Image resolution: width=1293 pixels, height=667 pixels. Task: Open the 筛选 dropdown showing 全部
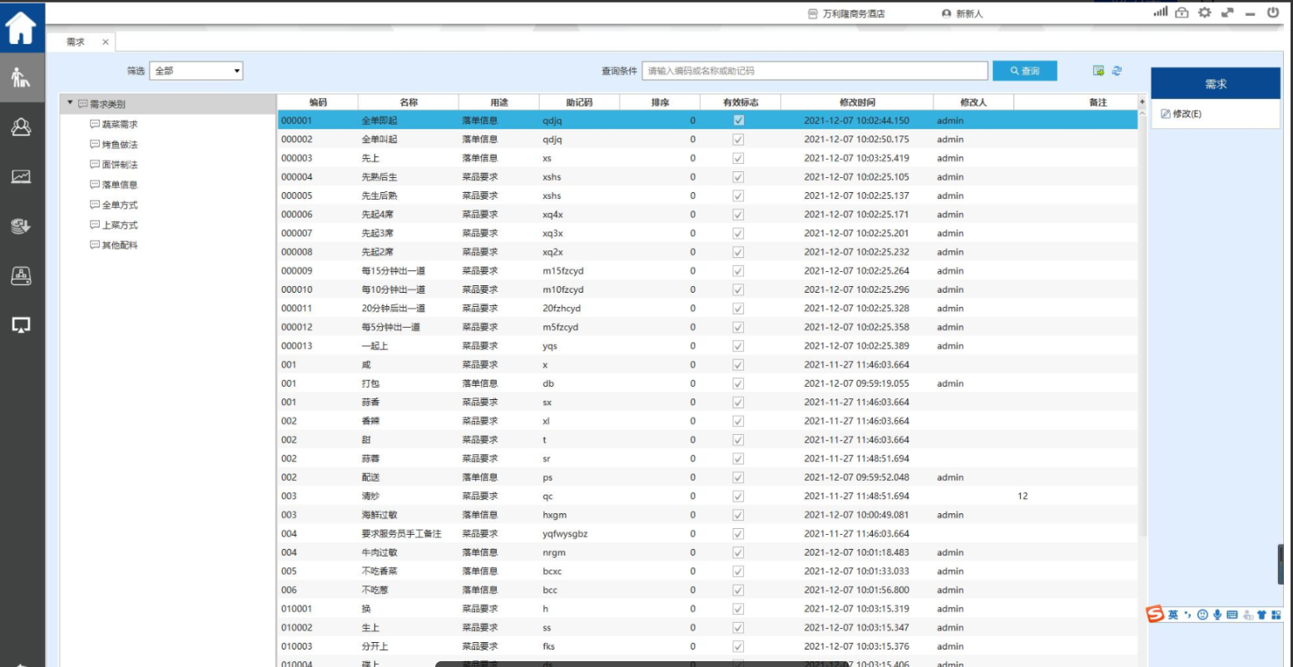pos(196,71)
